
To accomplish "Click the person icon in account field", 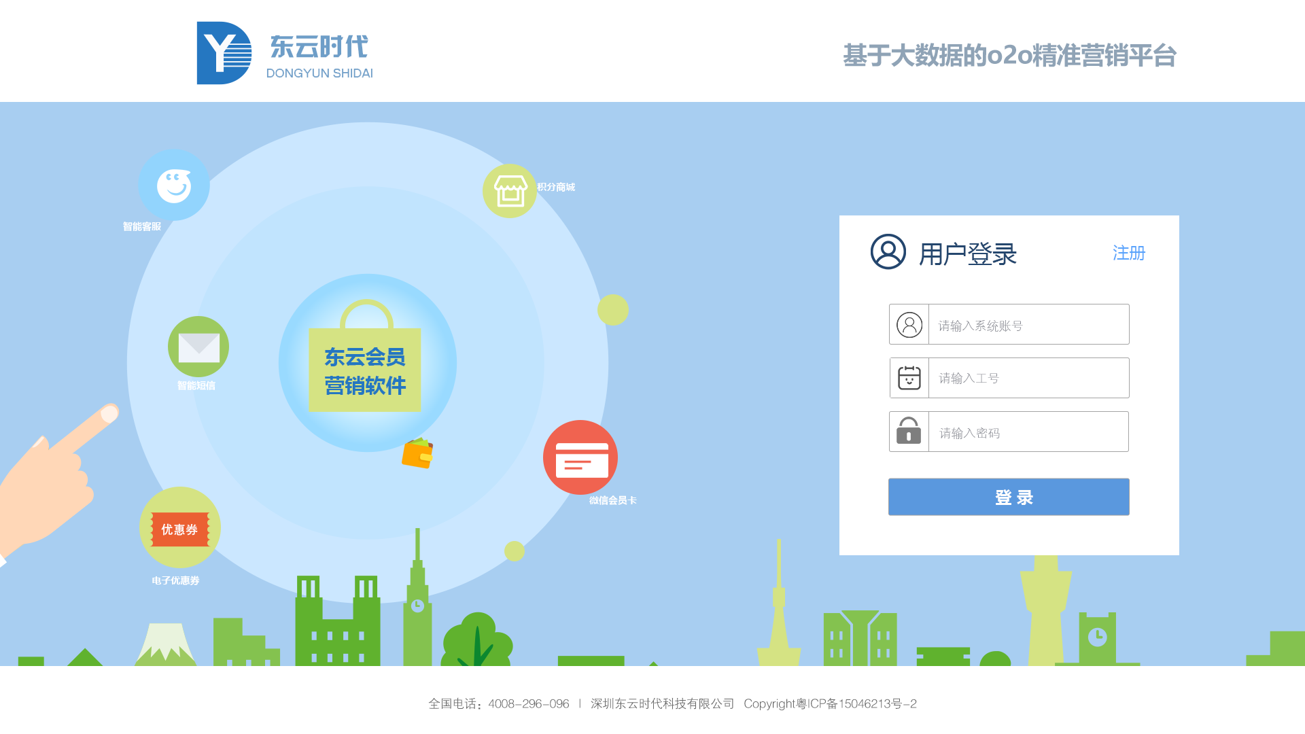I will pyautogui.click(x=909, y=325).
